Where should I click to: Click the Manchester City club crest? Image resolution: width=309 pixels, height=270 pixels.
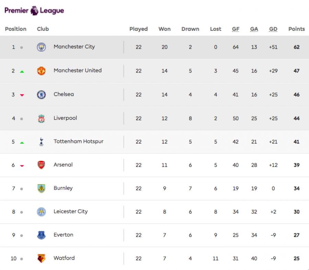point(41,47)
